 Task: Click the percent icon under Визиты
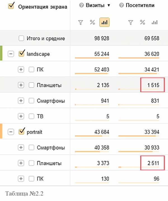pyautogui.click(x=92, y=22)
